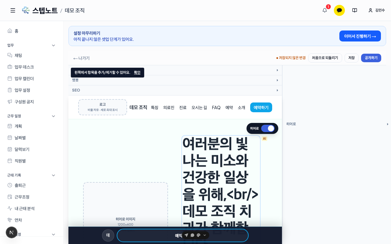Expand the bottom bar chevron dropdown
This screenshot has width=391, height=244.
(205, 235)
